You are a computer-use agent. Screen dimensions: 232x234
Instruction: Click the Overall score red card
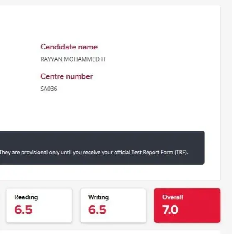187,205
